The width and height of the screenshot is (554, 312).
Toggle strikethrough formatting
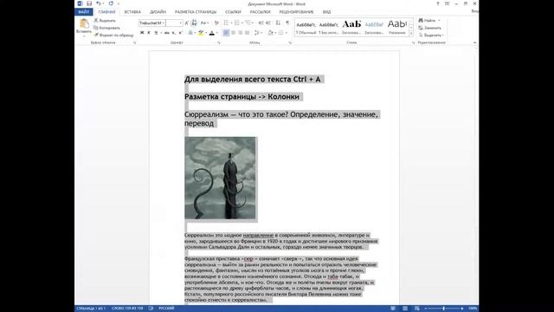(166, 33)
